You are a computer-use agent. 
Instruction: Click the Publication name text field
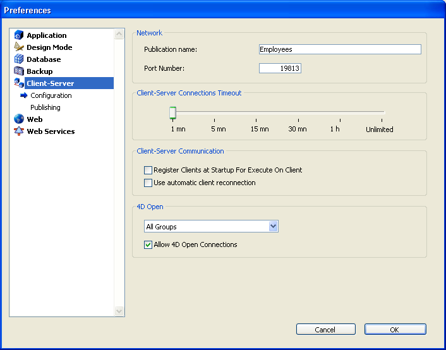pyautogui.click(x=340, y=49)
